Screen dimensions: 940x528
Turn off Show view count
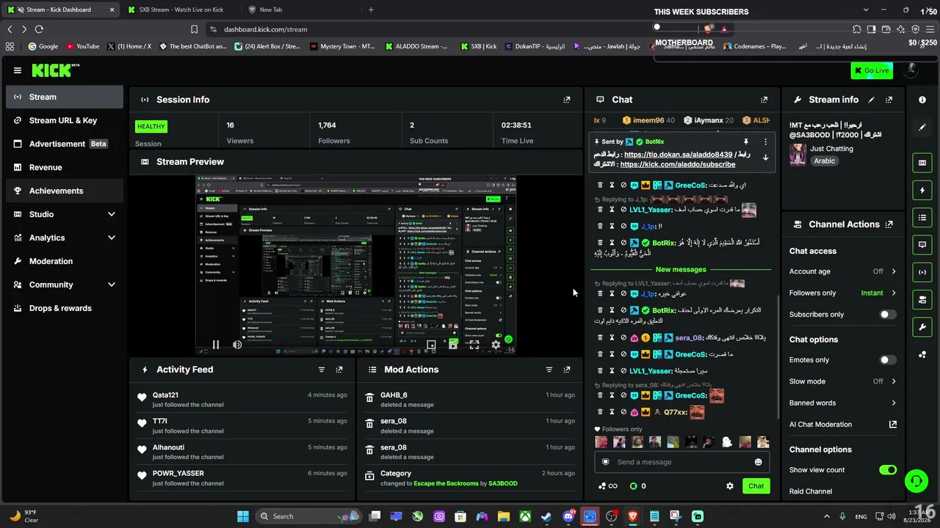pos(888,470)
